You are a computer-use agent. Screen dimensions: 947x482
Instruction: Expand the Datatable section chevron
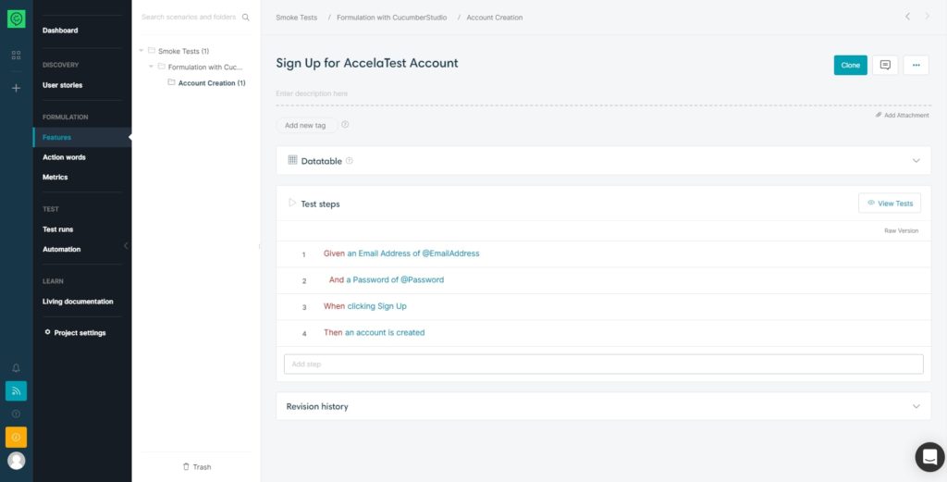[916, 161]
